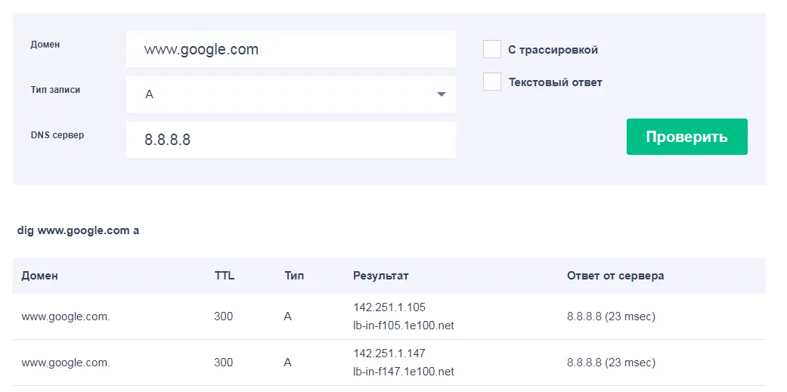787x392 pixels.
Task: Click the Домен form label
Action: (45, 45)
